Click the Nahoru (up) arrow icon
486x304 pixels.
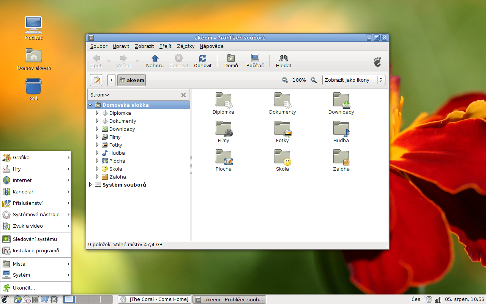point(155,58)
